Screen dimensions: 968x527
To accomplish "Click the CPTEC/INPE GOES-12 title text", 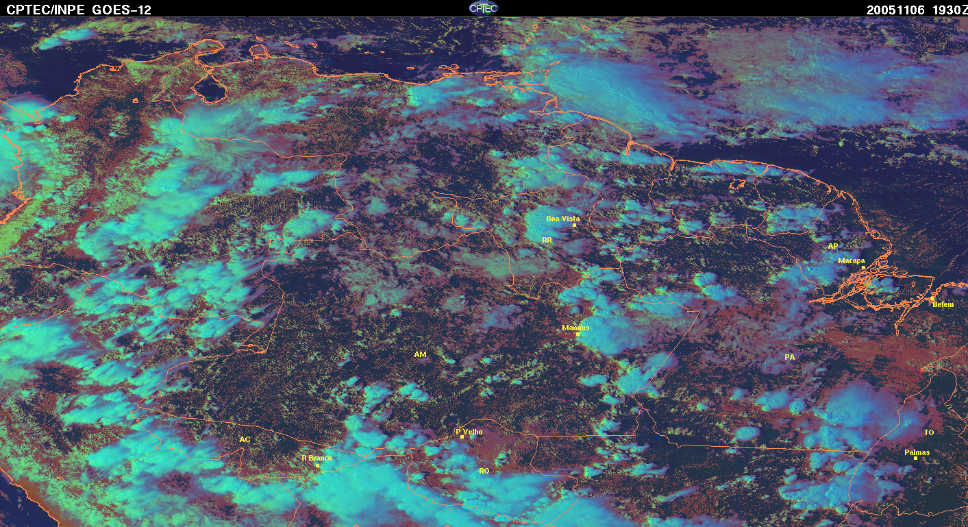I will point(79,10).
